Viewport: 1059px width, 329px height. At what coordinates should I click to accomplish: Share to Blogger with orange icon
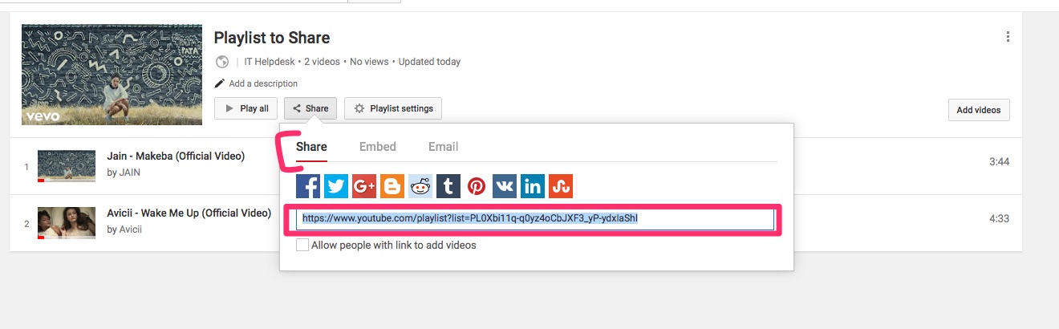click(x=392, y=186)
